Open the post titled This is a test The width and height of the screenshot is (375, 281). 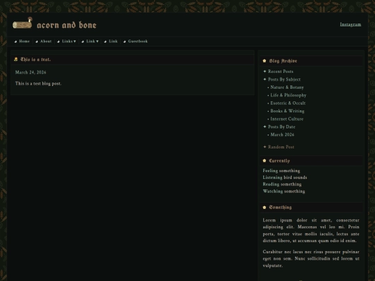click(35, 59)
